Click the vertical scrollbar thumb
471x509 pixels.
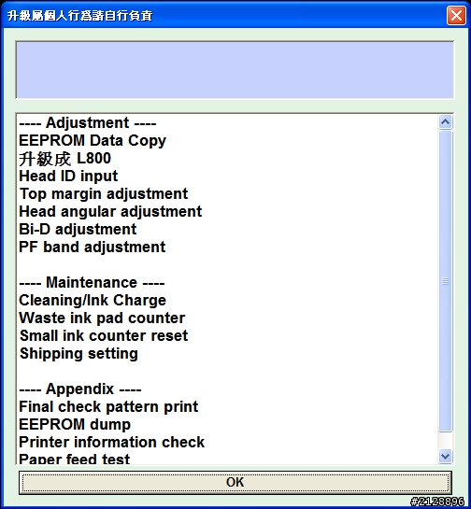445,281
